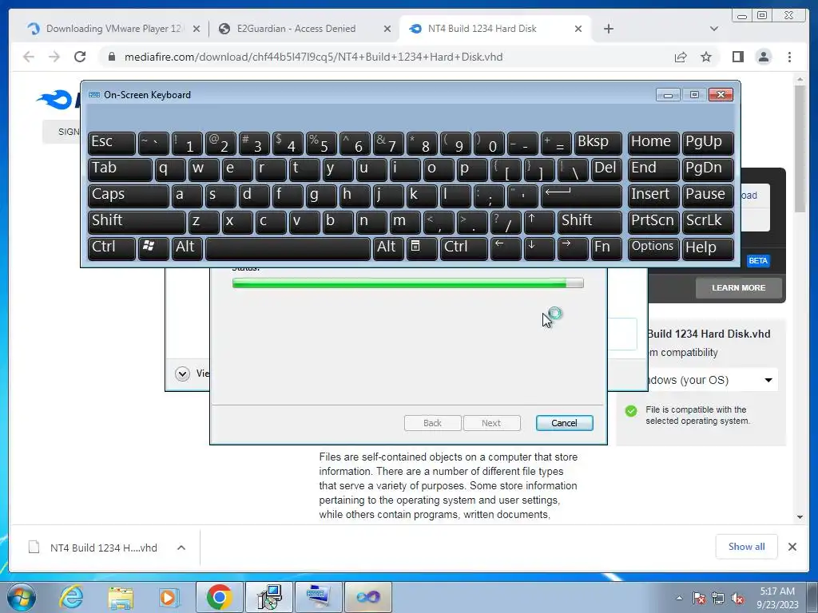Close the downloads bar
Screen dimensions: 818x613
coord(792,547)
